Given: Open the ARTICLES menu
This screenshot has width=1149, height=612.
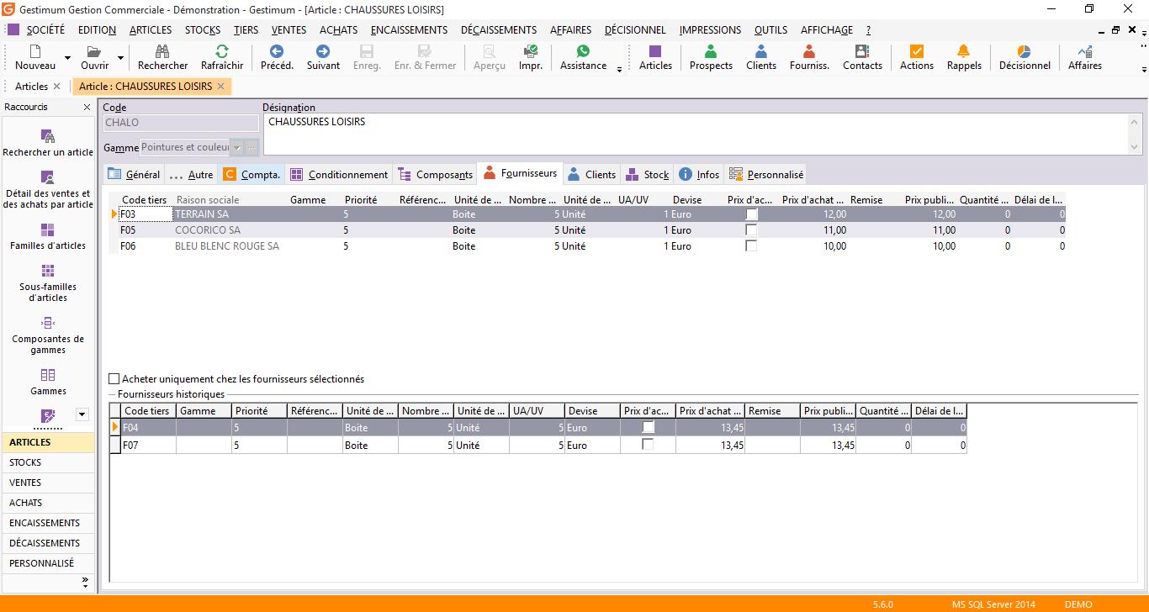Looking at the screenshot, I should pos(151,30).
